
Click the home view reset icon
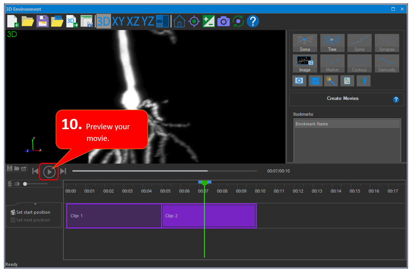click(x=179, y=21)
